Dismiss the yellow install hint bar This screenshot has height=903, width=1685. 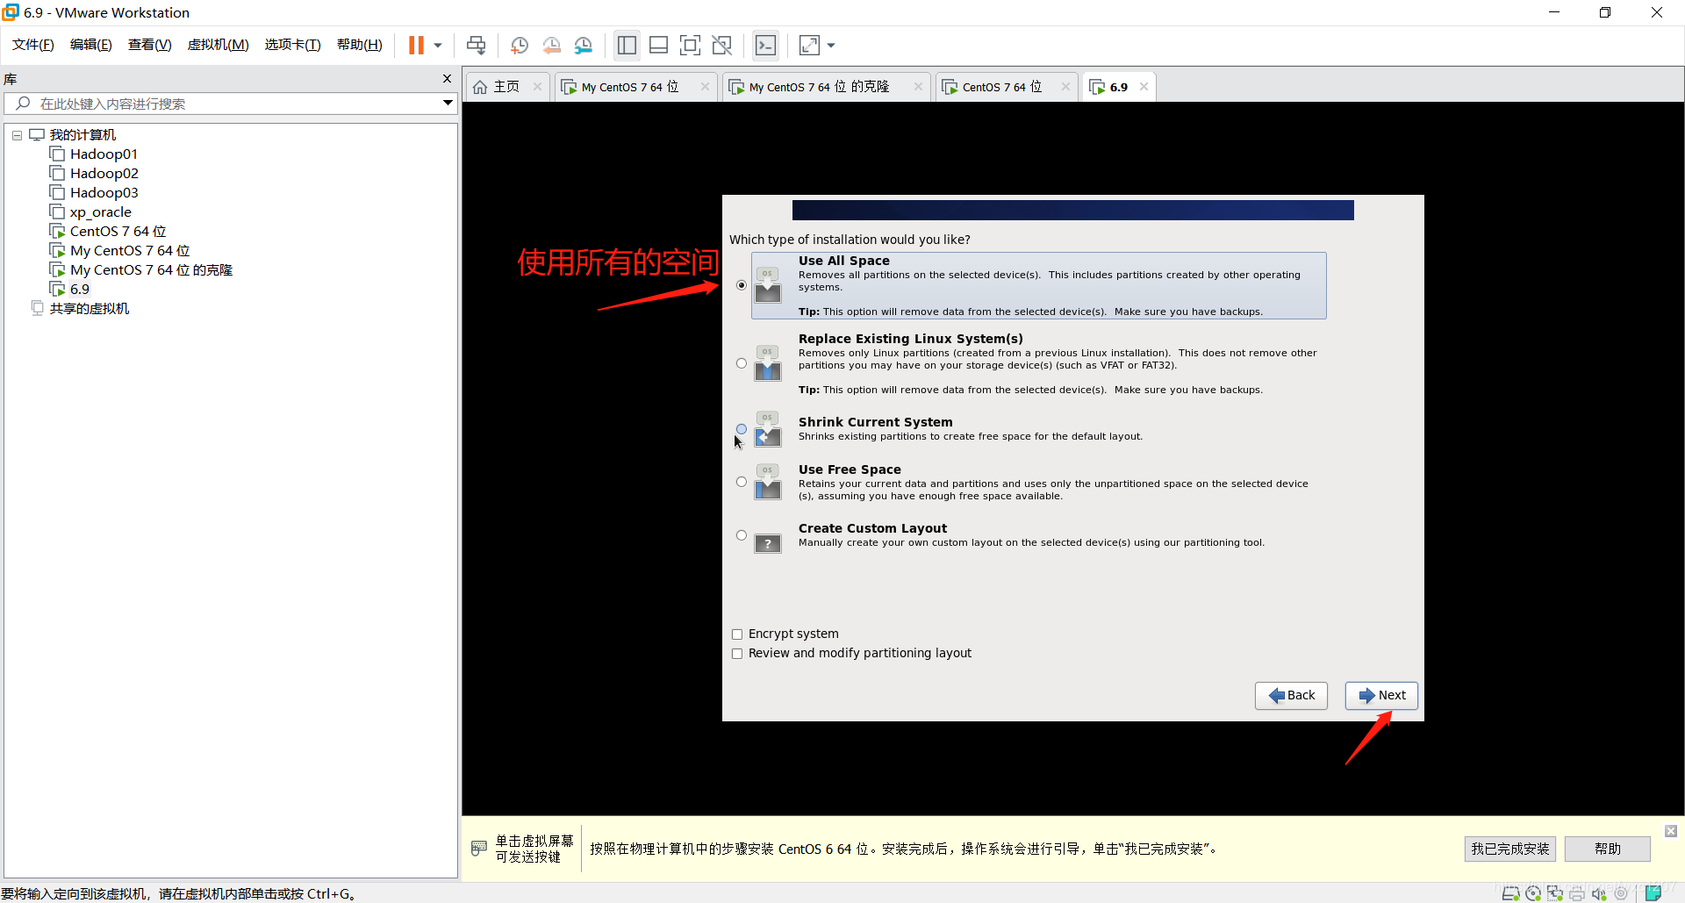click(x=1671, y=831)
